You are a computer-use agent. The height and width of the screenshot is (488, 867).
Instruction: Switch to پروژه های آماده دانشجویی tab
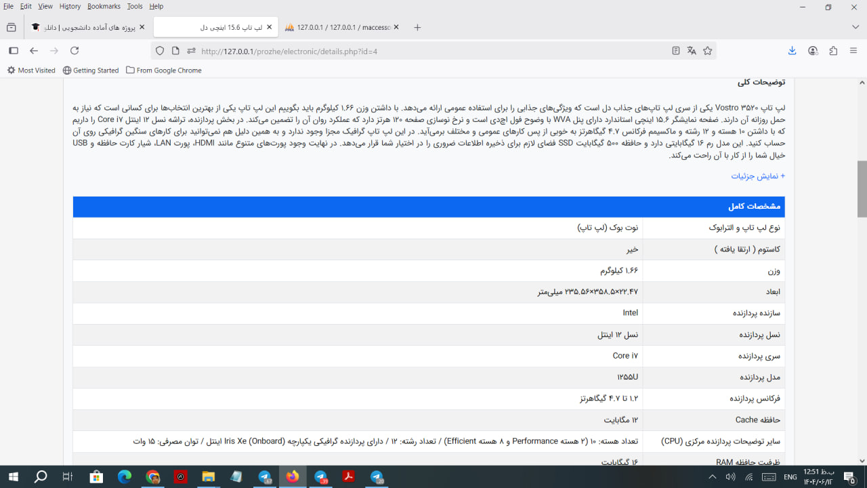[x=87, y=27]
